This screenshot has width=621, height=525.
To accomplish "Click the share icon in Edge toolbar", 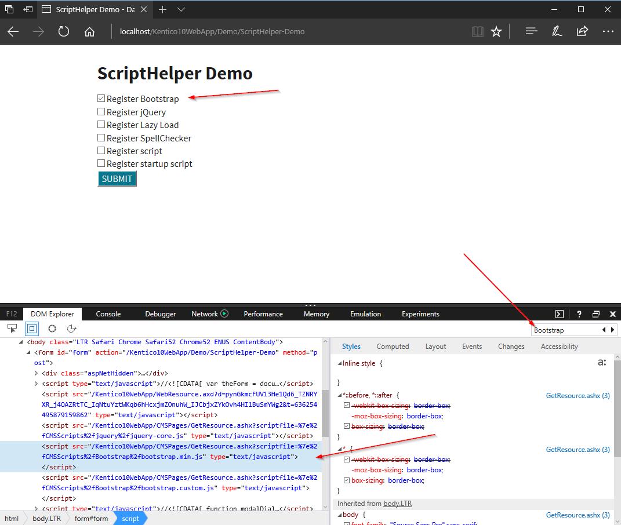I will click(x=582, y=31).
